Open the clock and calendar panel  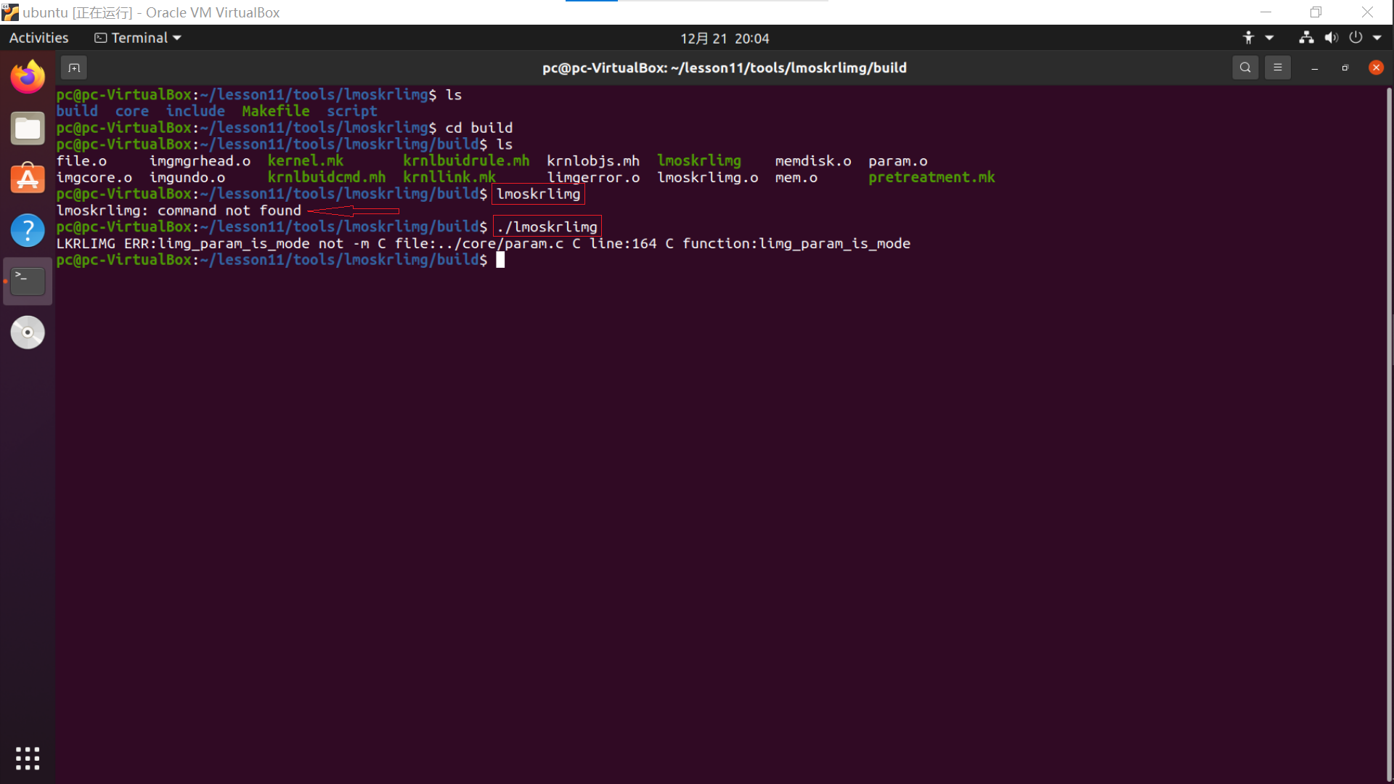tap(724, 38)
